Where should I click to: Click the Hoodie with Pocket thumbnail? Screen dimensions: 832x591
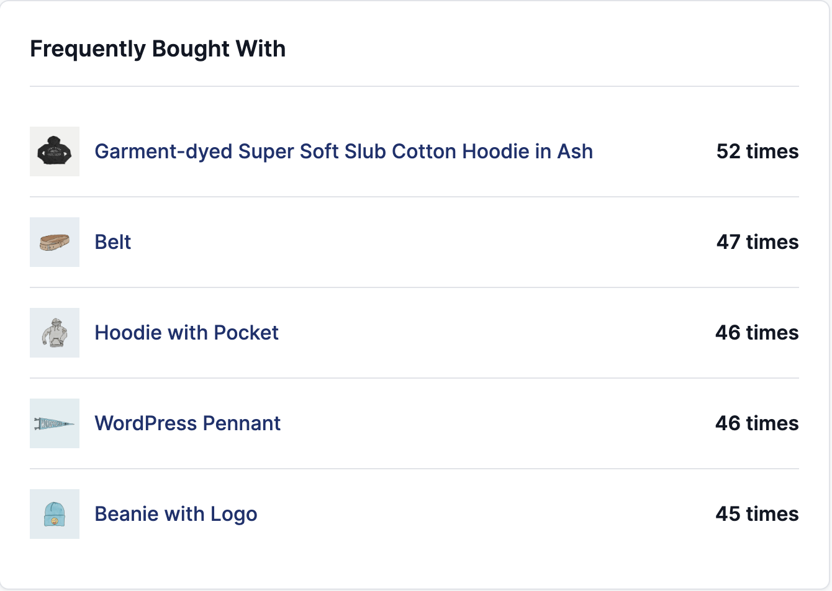tap(55, 333)
